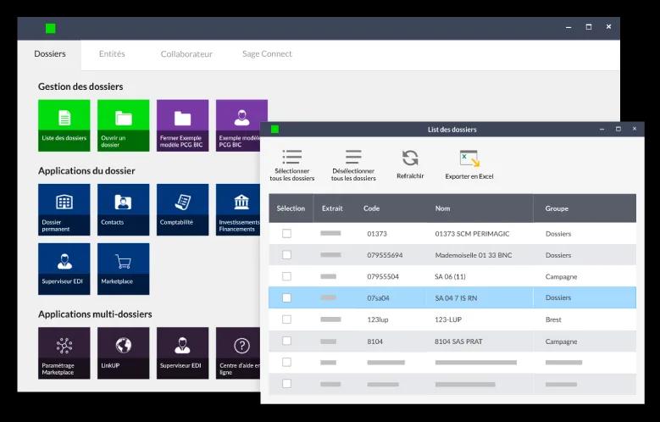The height and width of the screenshot is (422, 660).
Task: Click green logo in List des dossiers title bar
Action: (x=275, y=130)
